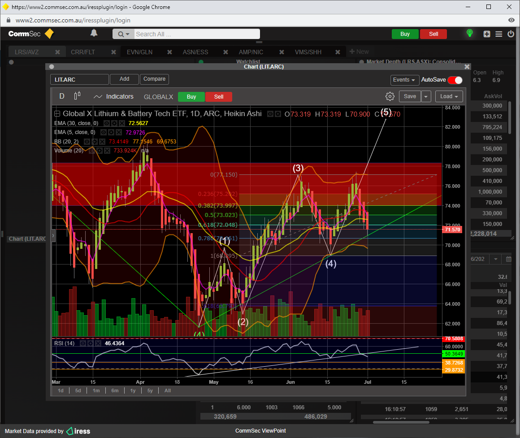This screenshot has height=438, width=520.
Task: Set chart range to 1d
Action: 61,391
